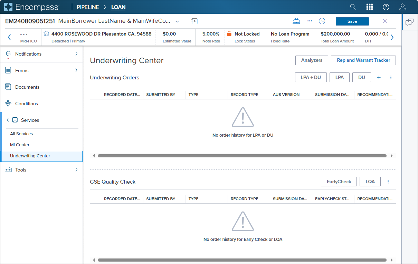Sort by EARLYCHECK ST... column header
This screenshot has height=264, width=418.
(332, 199)
